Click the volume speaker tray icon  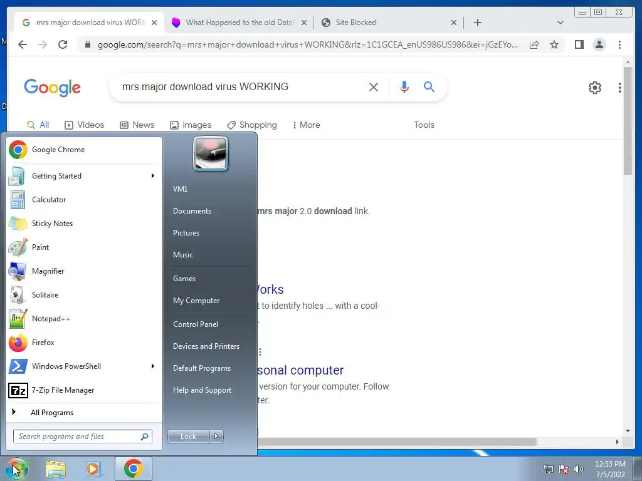(579, 469)
